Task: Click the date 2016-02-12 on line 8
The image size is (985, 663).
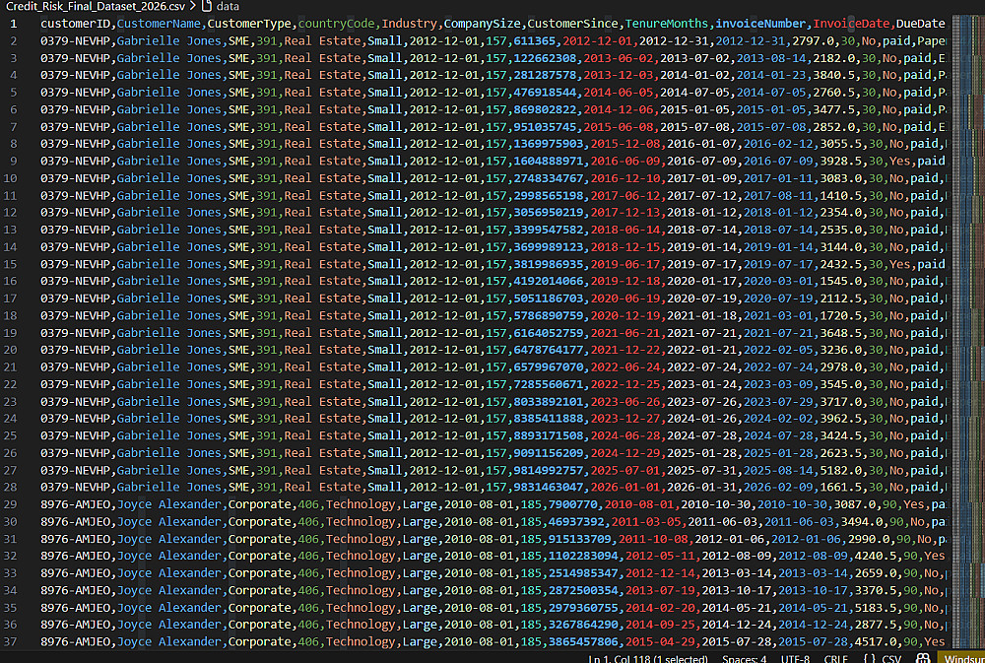Action: pyautogui.click(x=778, y=144)
